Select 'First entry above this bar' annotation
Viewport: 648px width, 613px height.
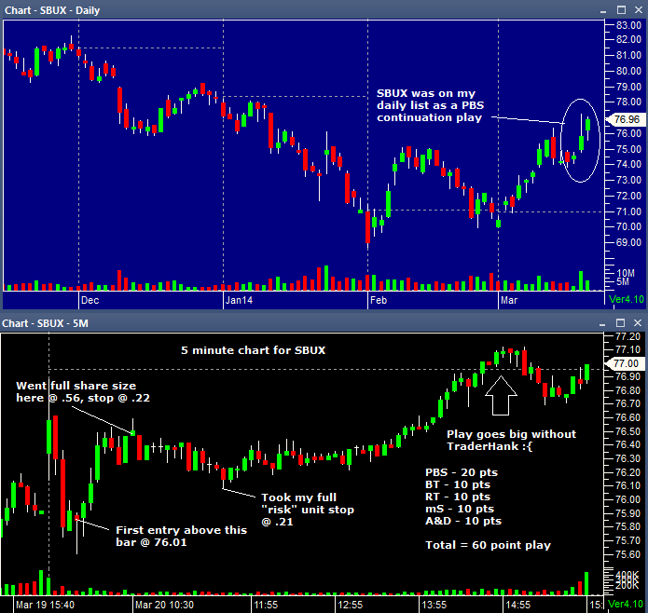[x=181, y=537]
